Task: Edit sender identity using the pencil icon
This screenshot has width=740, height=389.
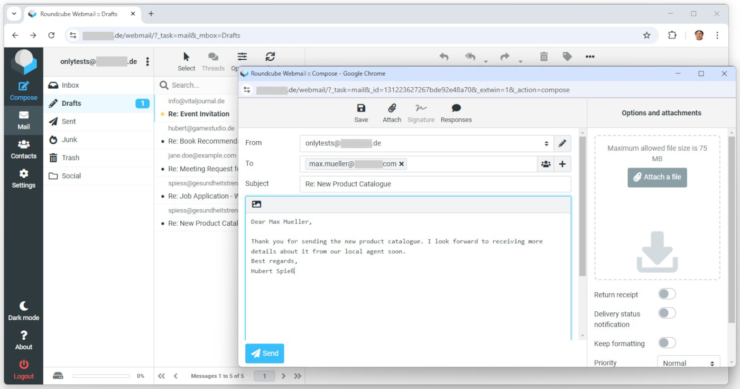Action: tap(562, 143)
